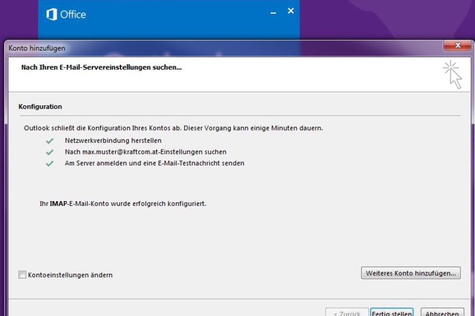Screen dimensions: 475x316
Task: Click Fertig stellen to finish setup
Action: click(x=392, y=312)
